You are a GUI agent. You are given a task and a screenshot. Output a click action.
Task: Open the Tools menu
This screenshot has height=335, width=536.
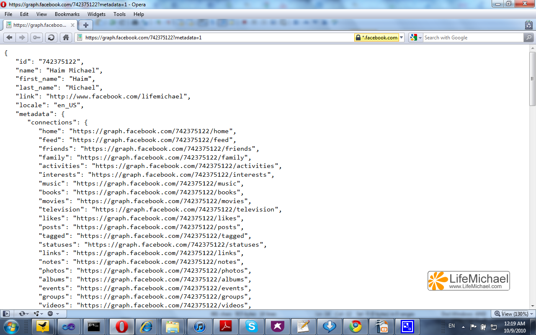(x=119, y=14)
